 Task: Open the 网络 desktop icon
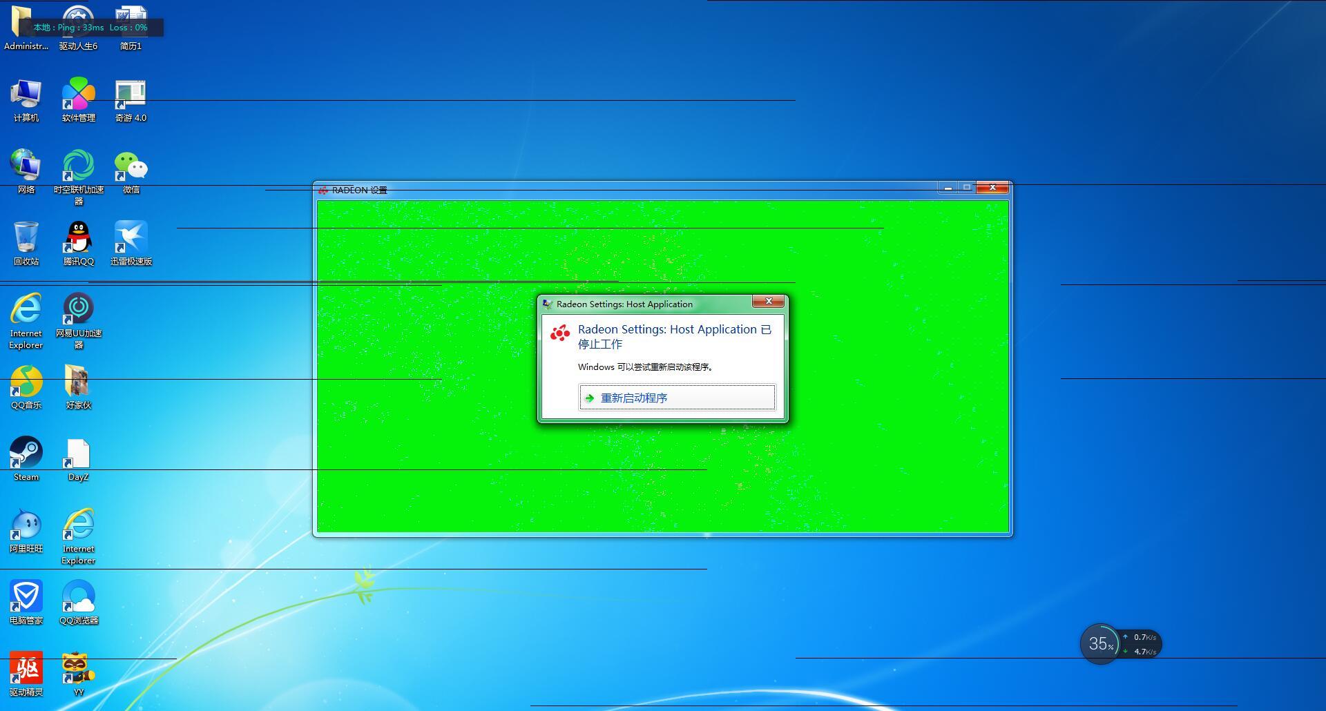[26, 172]
